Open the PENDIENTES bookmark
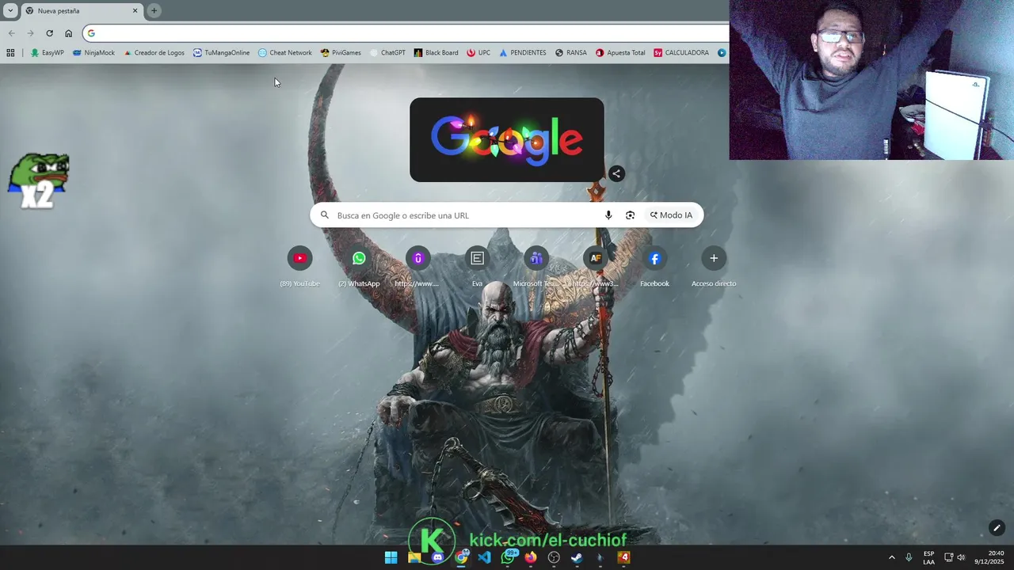Screen dimensions: 1014x570 tap(522, 53)
